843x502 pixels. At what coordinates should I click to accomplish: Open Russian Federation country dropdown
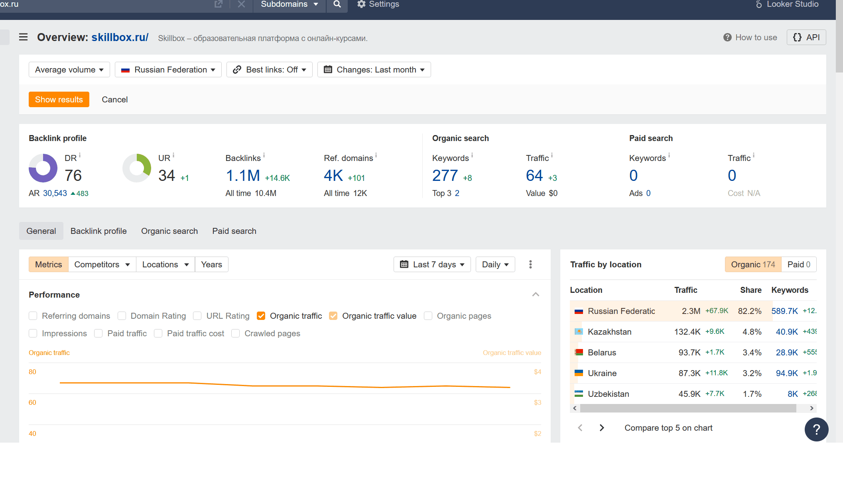click(x=168, y=70)
